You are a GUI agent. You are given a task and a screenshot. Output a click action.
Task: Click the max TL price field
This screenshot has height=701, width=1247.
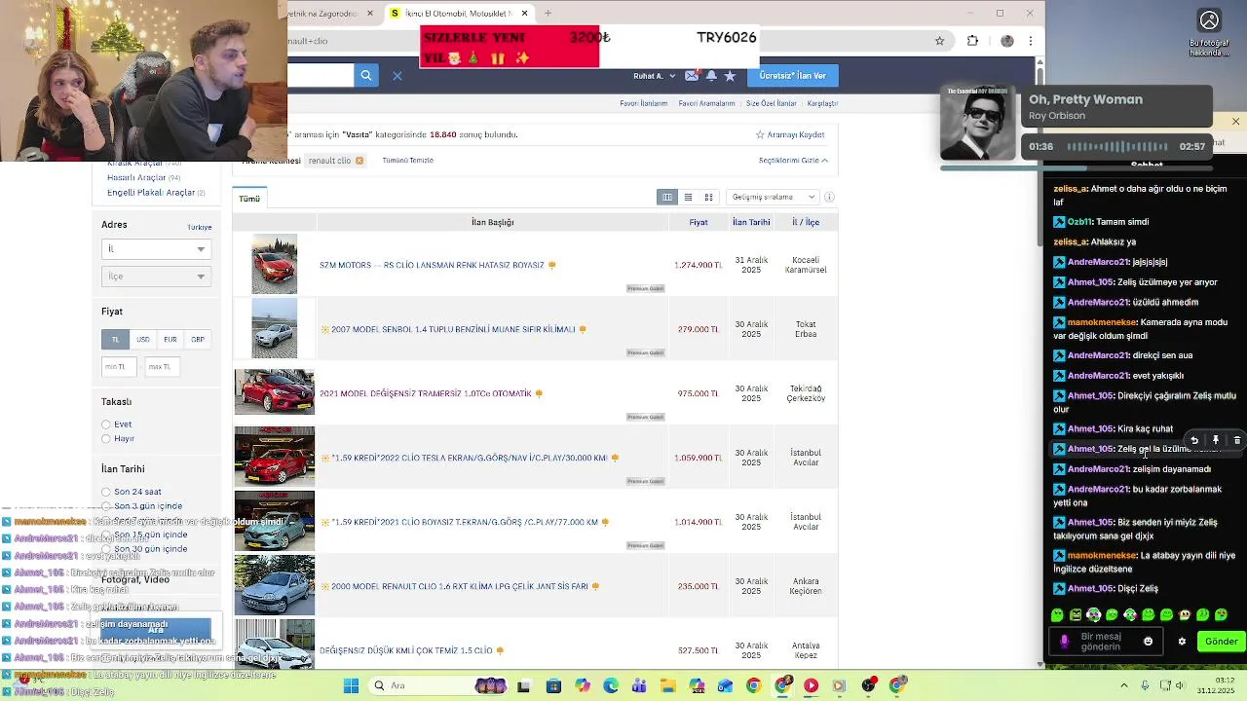point(165,367)
